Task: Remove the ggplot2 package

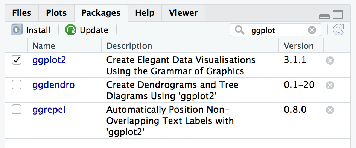Action: point(330,60)
